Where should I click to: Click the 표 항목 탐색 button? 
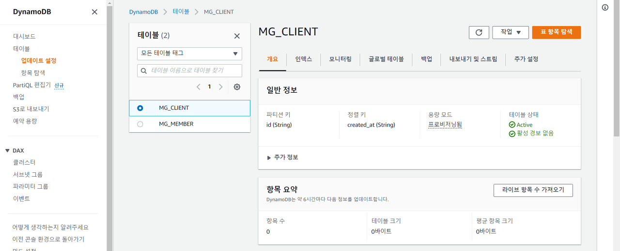(x=557, y=32)
